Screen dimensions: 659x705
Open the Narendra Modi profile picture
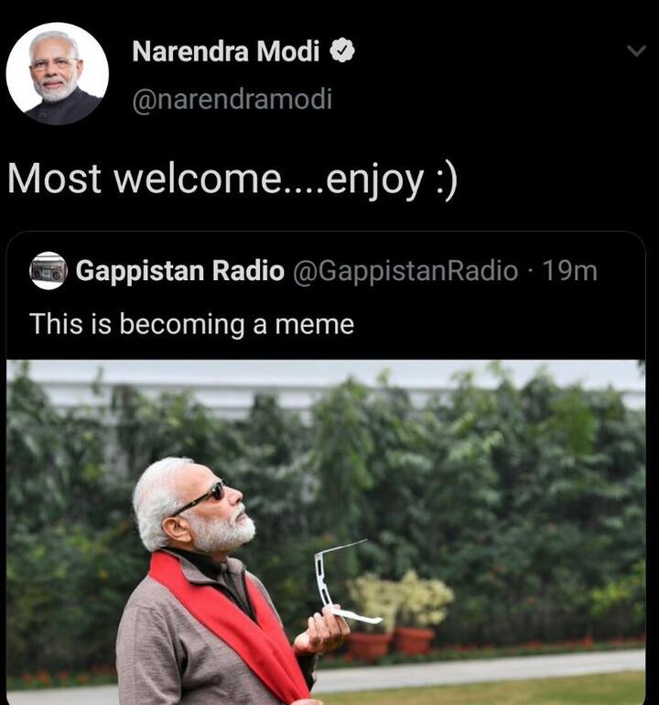coord(57,73)
